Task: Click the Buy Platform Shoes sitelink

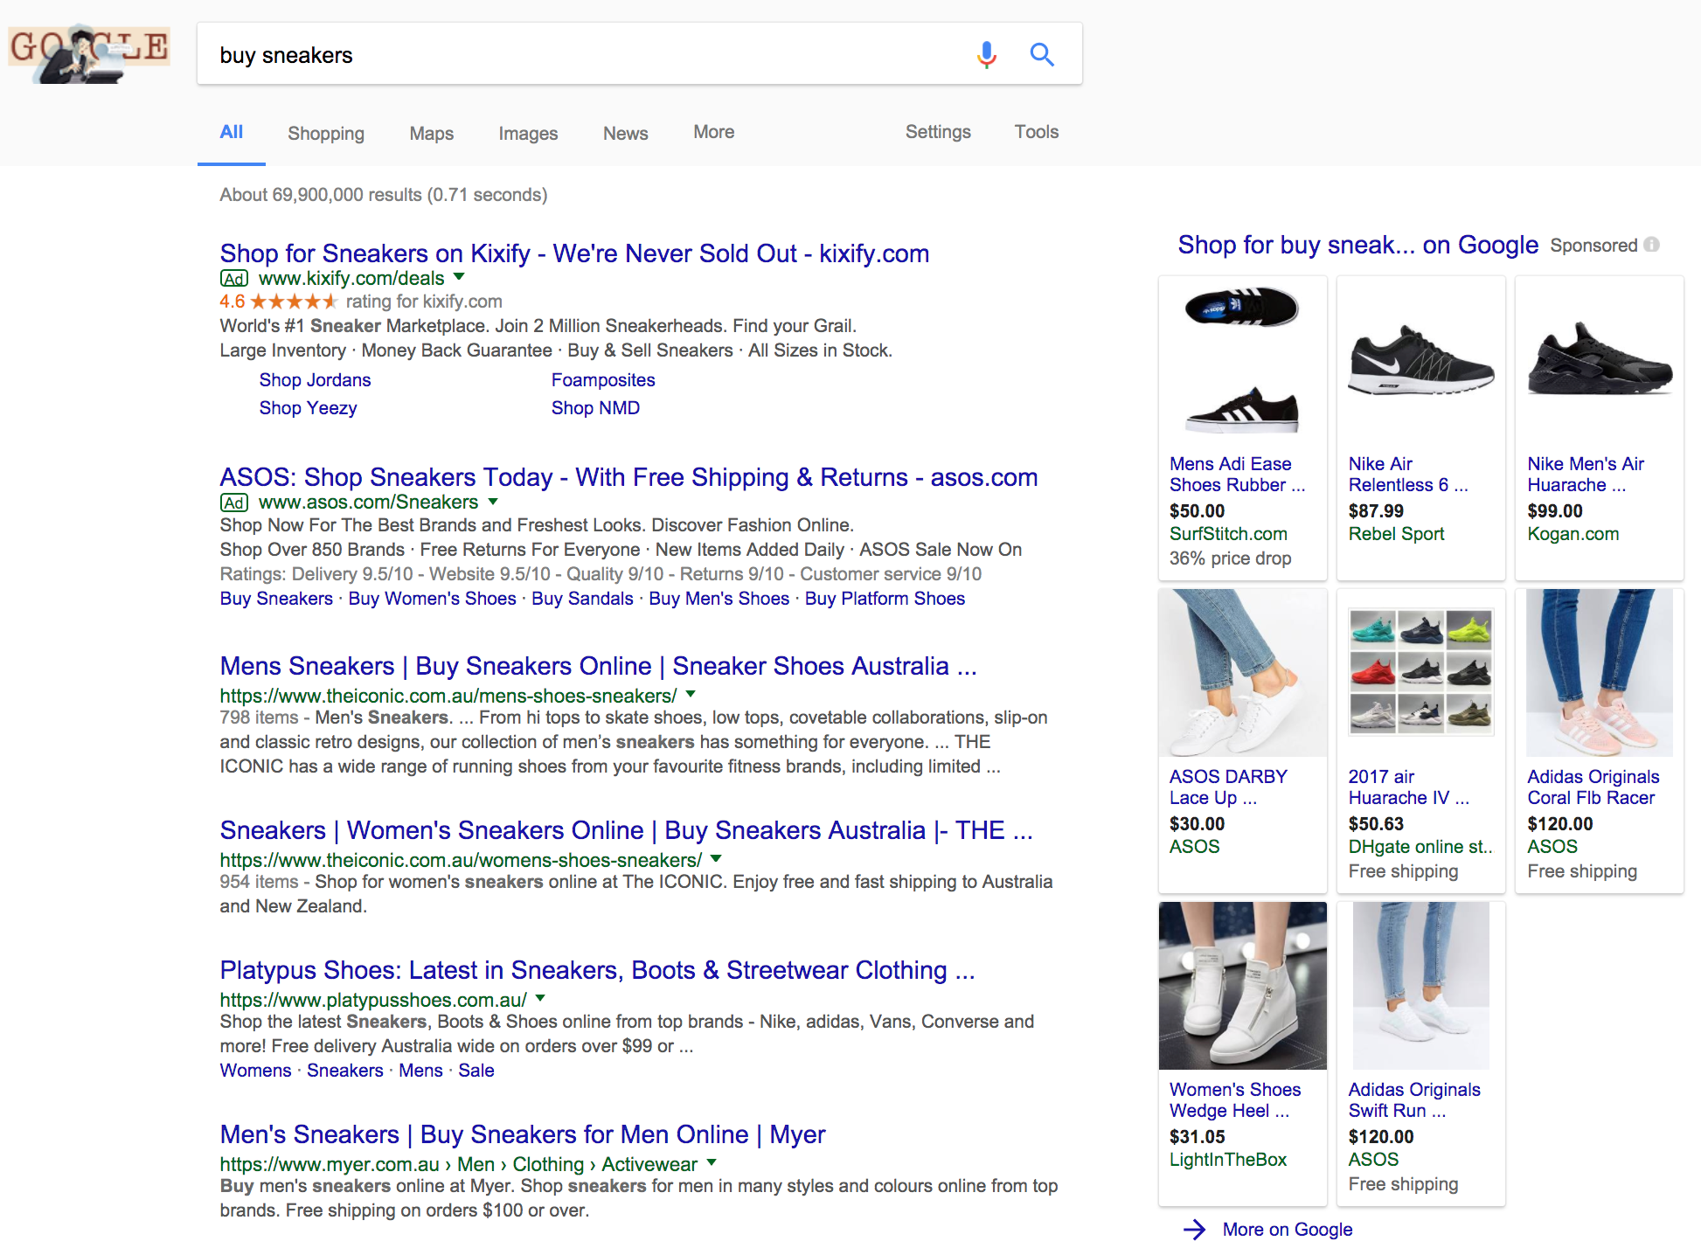Action: click(885, 599)
